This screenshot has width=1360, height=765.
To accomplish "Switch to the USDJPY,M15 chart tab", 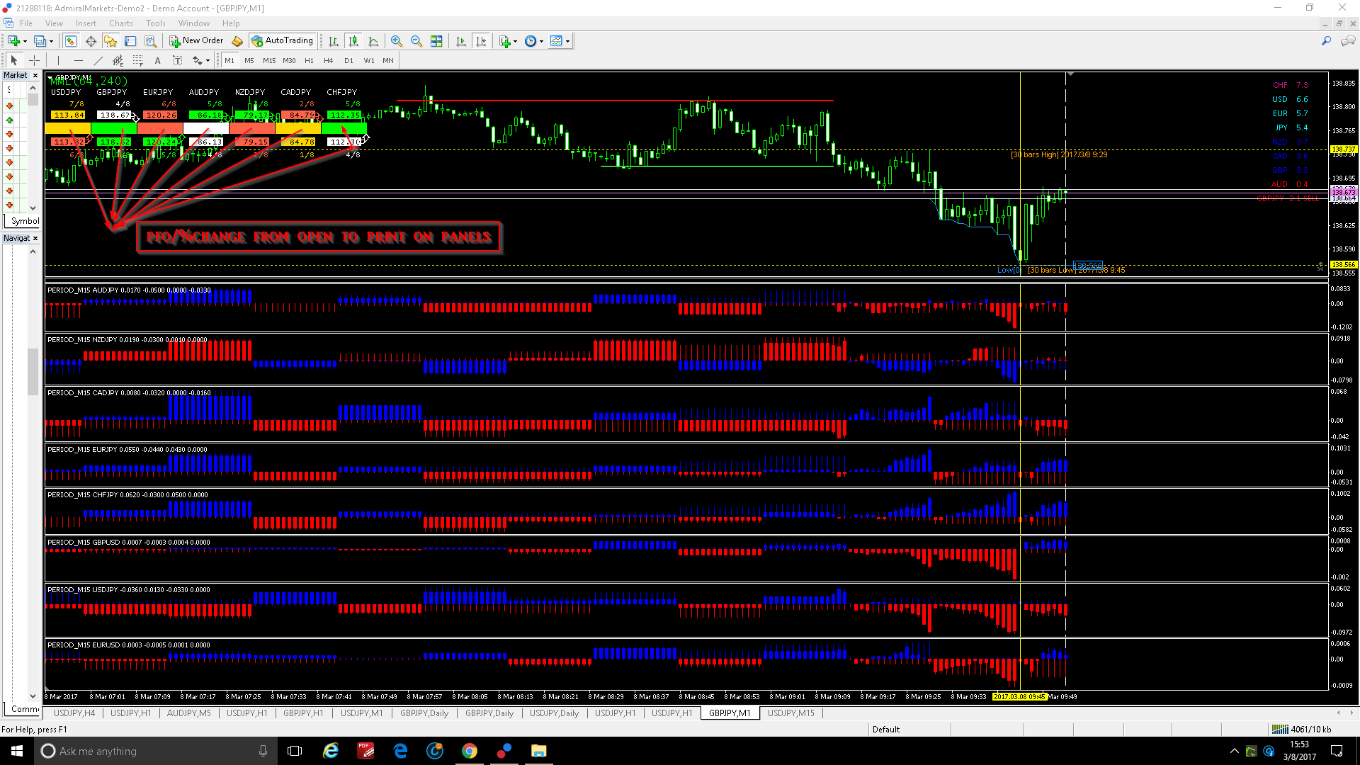I will tap(790, 713).
